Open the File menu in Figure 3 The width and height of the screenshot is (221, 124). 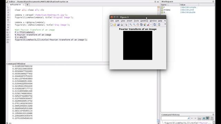pos(112,21)
